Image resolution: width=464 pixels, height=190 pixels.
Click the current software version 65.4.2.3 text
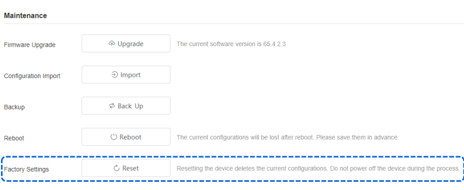coord(231,44)
